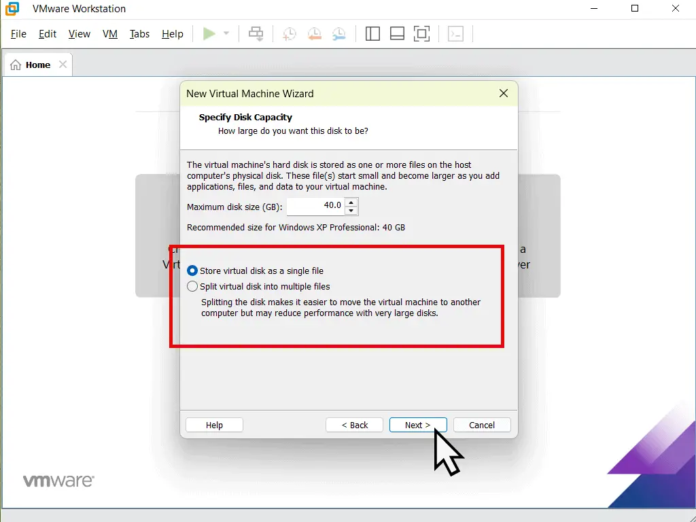This screenshot has width=696, height=522.
Task: Toggle the library sidebar panel icon
Action: (372, 34)
